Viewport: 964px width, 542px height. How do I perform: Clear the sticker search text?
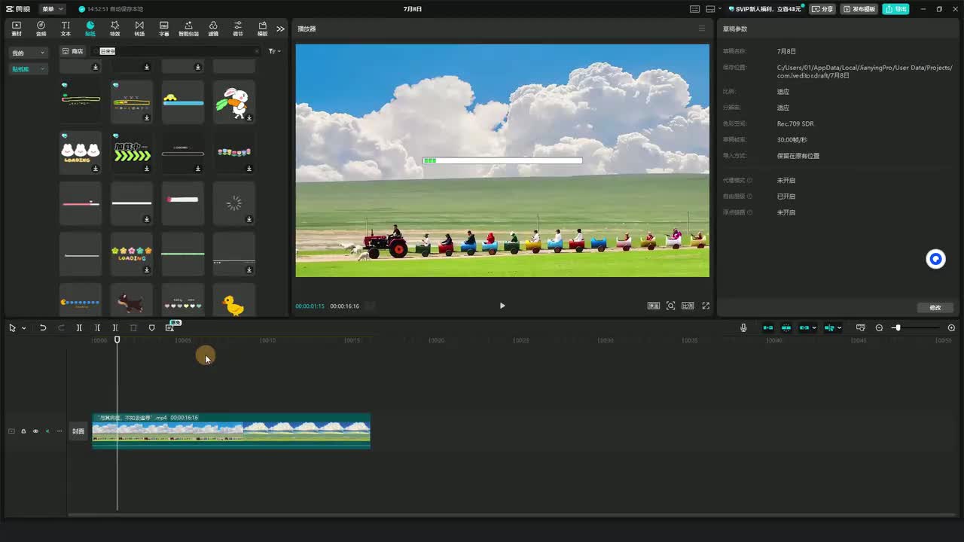[x=256, y=51]
